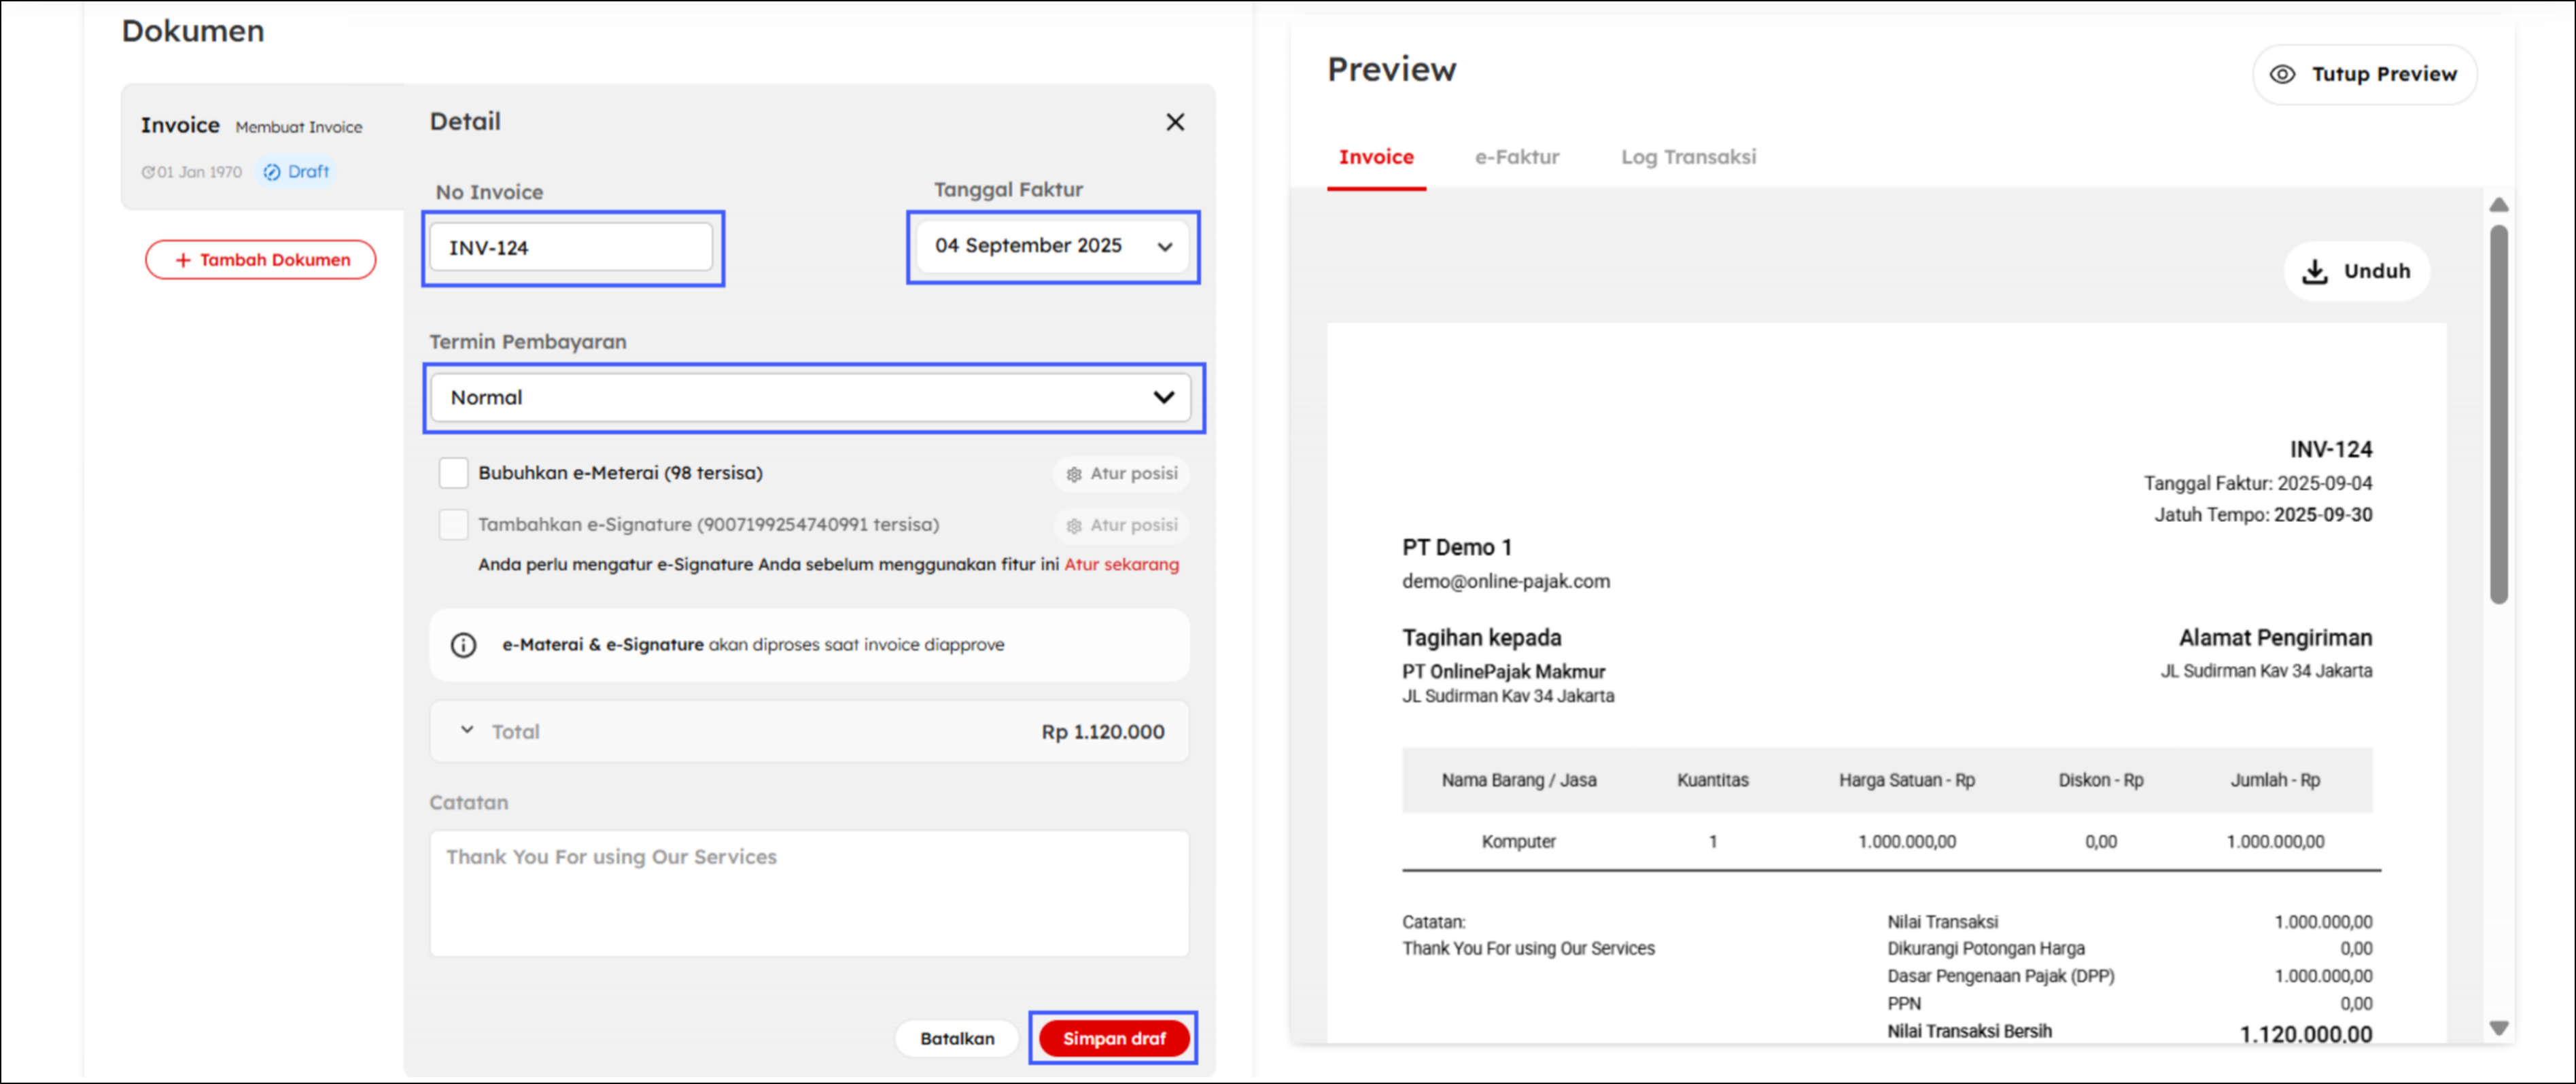Click the eye icon in Tutup Preview
This screenshot has width=2576, height=1084.
coord(2282,74)
